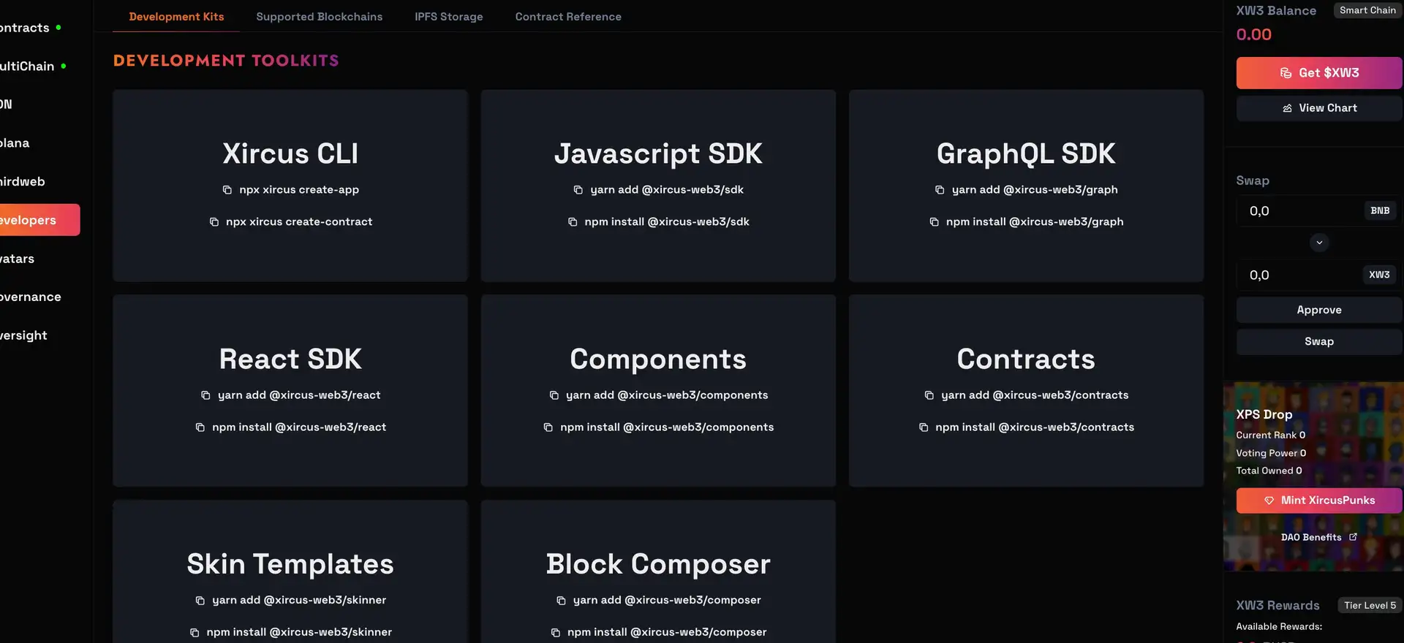Click the 0.00 XW3 balance value
This screenshot has height=643, width=1404.
pos(1254,34)
